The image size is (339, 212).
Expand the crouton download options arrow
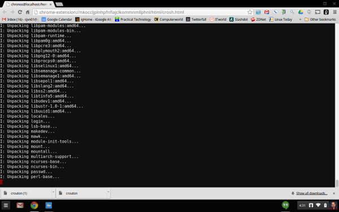[x=108, y=192]
